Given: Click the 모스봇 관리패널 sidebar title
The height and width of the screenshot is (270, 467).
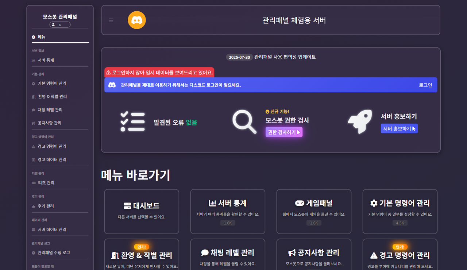Looking at the screenshot, I should tap(60, 17).
